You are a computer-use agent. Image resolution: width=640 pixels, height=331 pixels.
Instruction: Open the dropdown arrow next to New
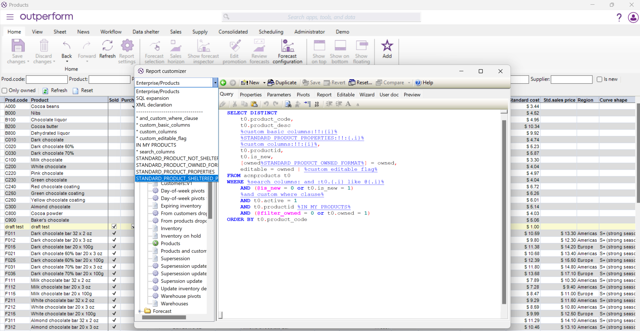[x=264, y=83]
